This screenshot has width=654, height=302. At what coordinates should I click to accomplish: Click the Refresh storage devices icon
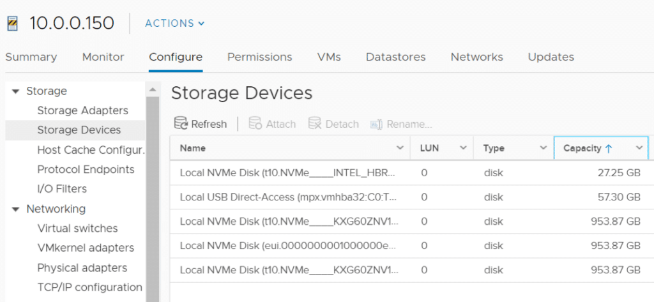181,123
